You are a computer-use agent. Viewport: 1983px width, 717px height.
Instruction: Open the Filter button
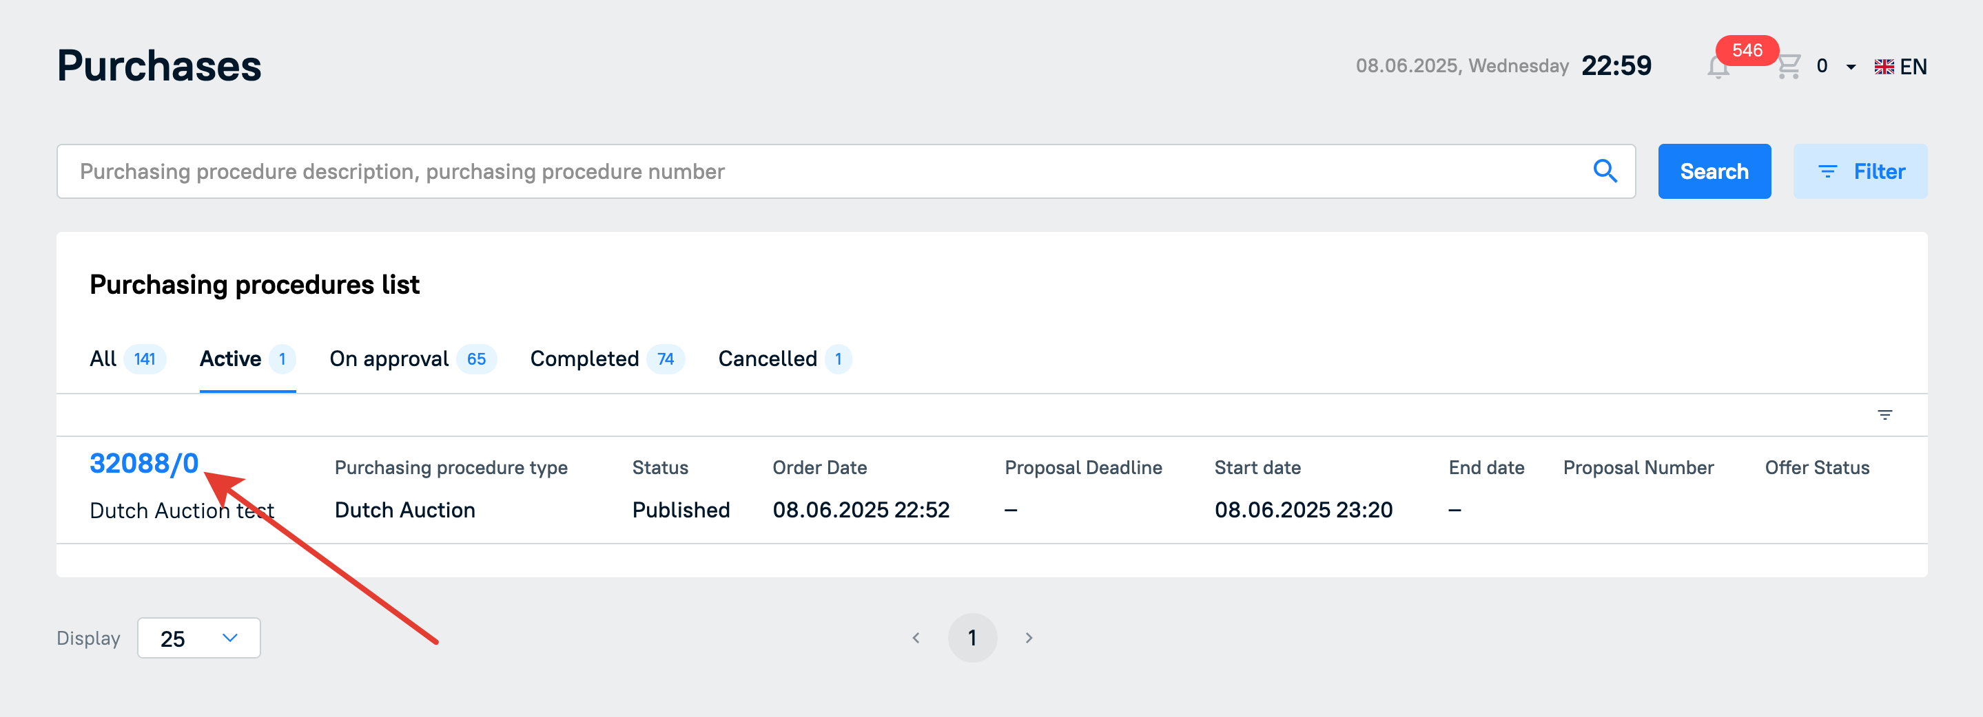(1860, 171)
